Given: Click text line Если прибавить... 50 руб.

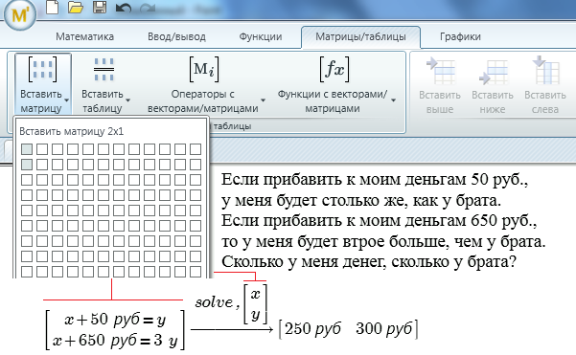Looking at the screenshot, I should (375, 180).
